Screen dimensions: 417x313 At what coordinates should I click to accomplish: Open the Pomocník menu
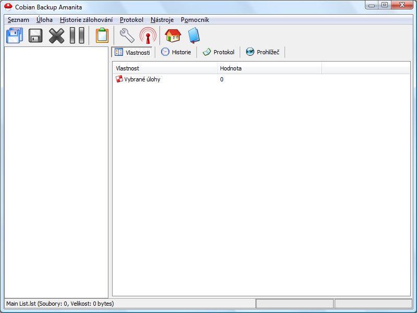[x=195, y=20]
